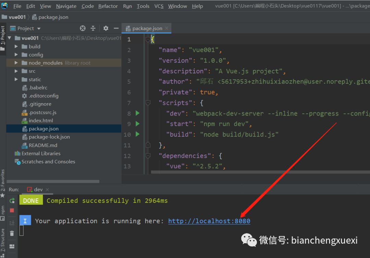Open the File menu
Image resolution: width=370 pixels, height=258 pixels.
click(17, 6)
